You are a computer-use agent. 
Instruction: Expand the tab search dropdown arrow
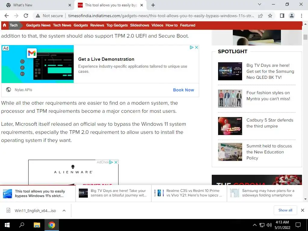coord(260,4)
